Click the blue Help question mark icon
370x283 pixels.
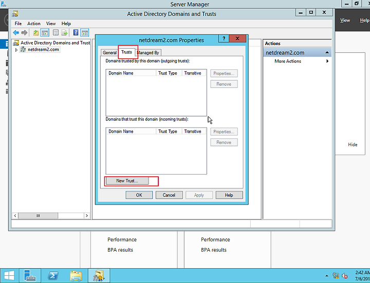tap(76, 32)
